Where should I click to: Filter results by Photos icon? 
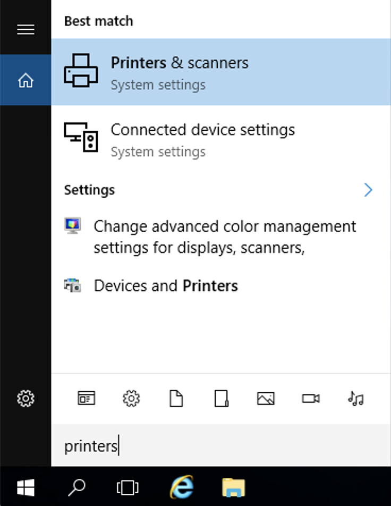(x=266, y=398)
